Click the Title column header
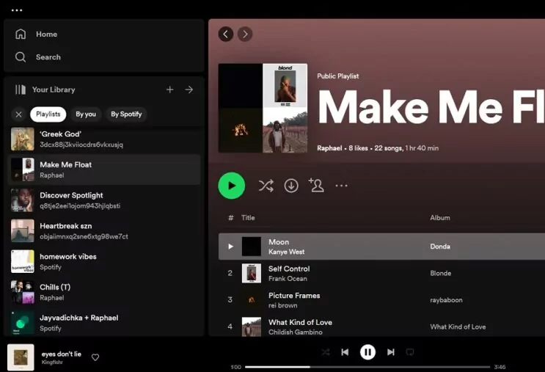Viewport: 545px width, 372px height. tap(248, 218)
